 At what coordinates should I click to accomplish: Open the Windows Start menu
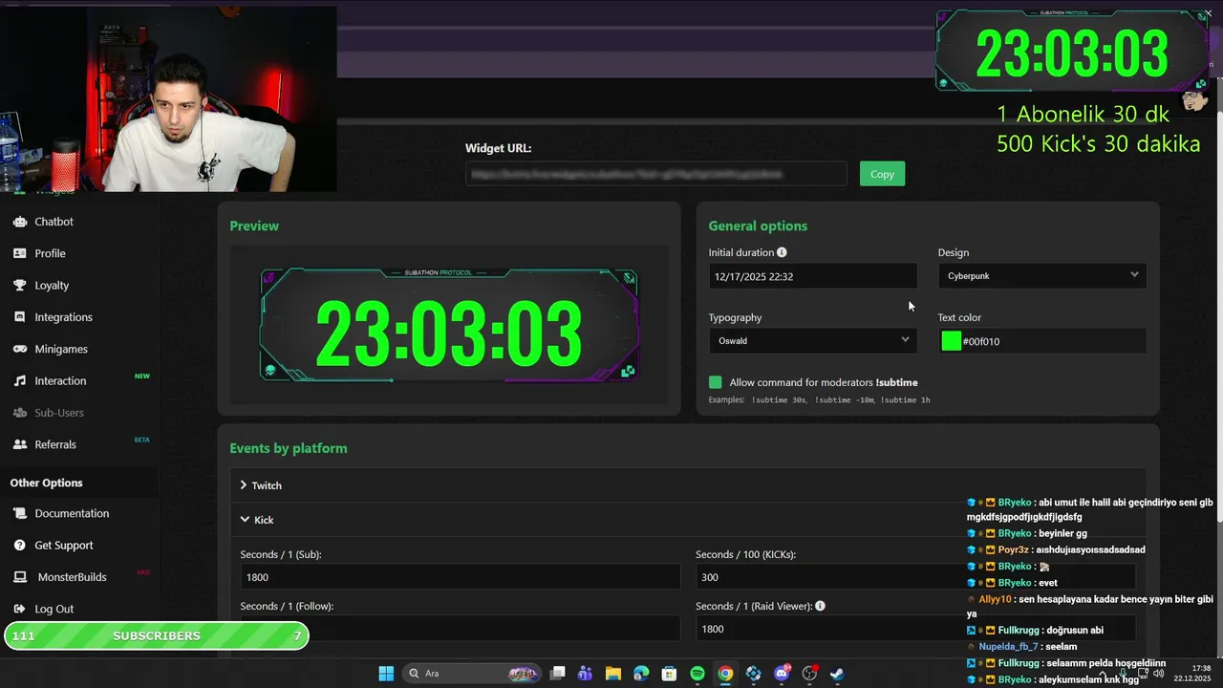(x=386, y=674)
